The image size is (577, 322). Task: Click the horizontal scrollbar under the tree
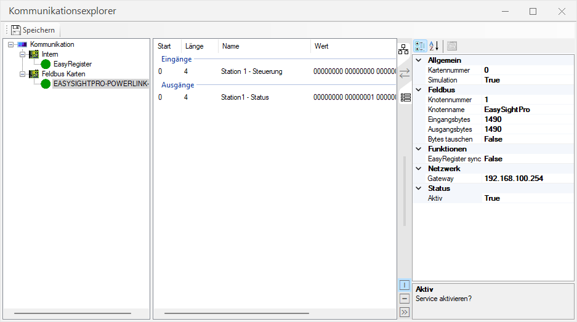(72, 313)
